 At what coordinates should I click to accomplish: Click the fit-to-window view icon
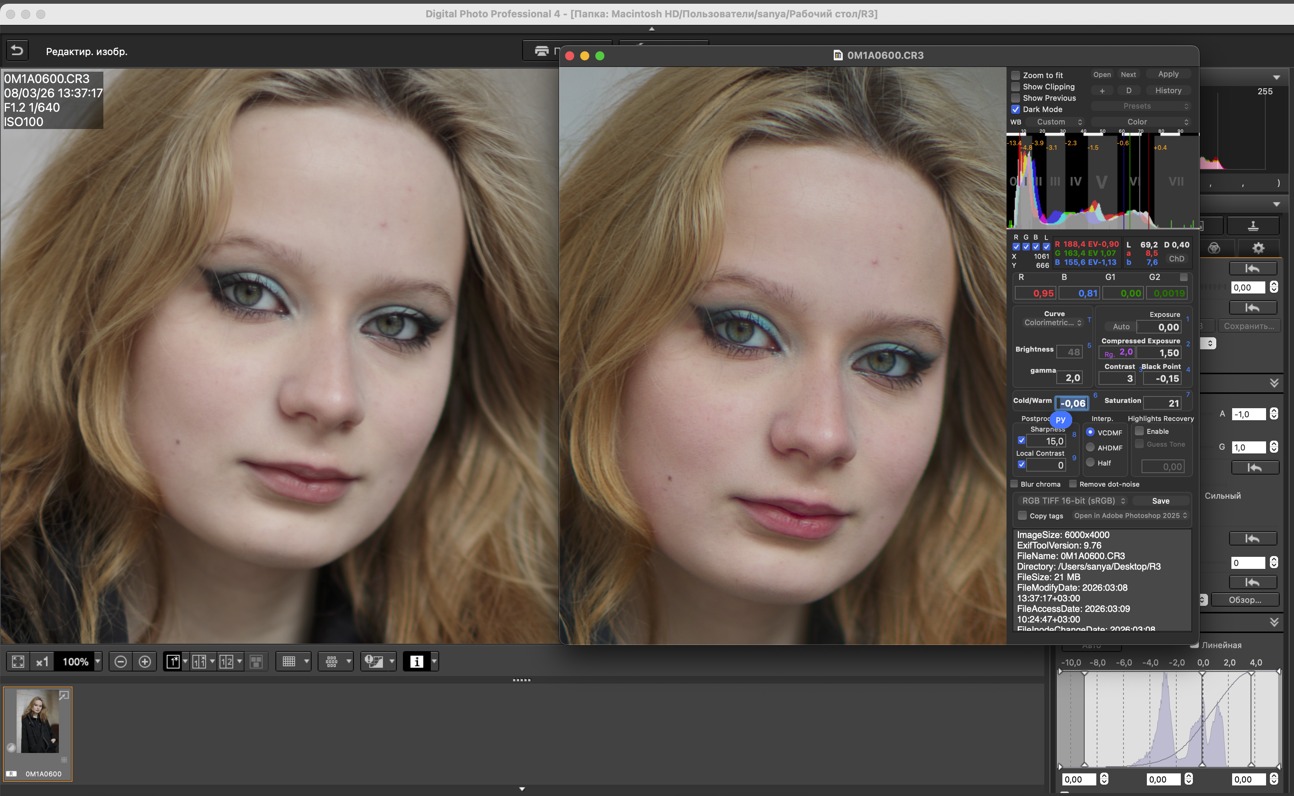click(18, 662)
